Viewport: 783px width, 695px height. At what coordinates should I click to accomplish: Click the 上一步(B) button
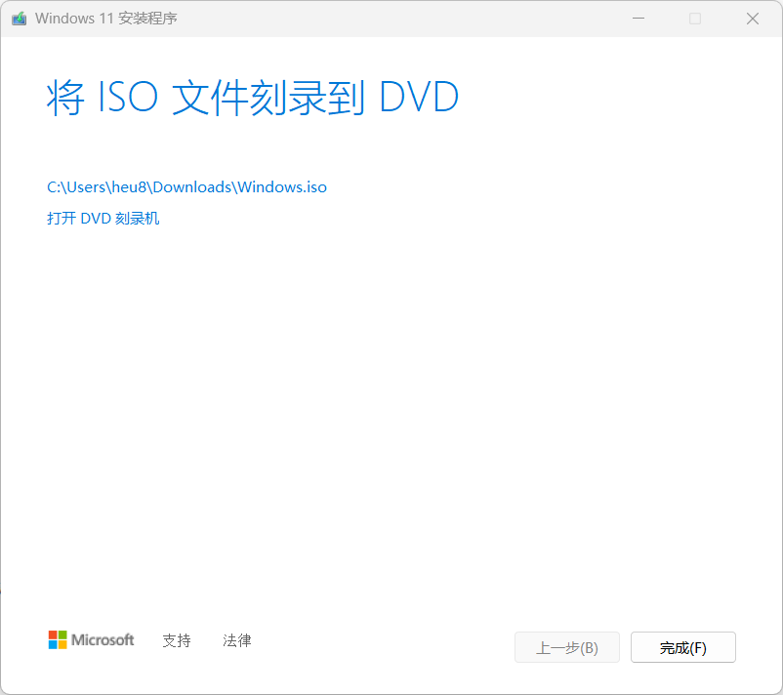pos(567,647)
